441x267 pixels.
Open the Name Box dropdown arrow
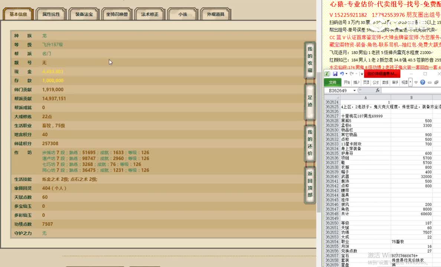[x=355, y=90]
